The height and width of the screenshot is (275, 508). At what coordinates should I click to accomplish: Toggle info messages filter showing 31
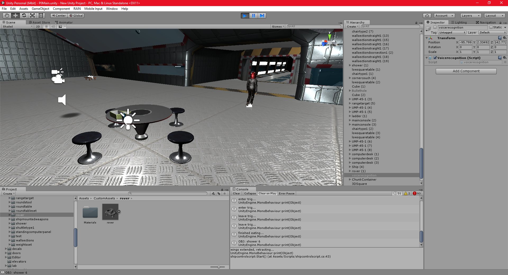click(397, 194)
